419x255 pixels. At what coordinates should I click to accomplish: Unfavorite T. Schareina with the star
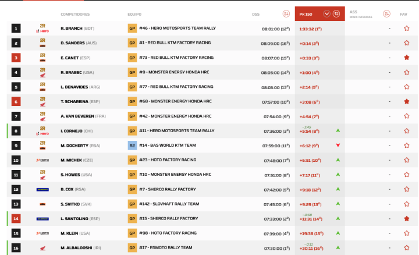coord(406,101)
